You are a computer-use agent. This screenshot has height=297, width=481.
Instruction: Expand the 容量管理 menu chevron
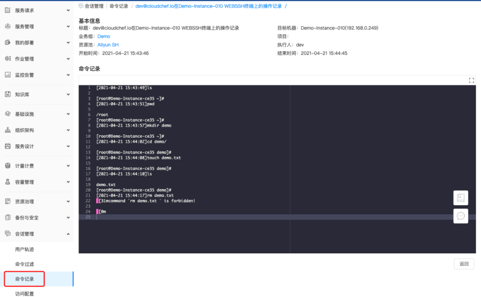coord(68,182)
